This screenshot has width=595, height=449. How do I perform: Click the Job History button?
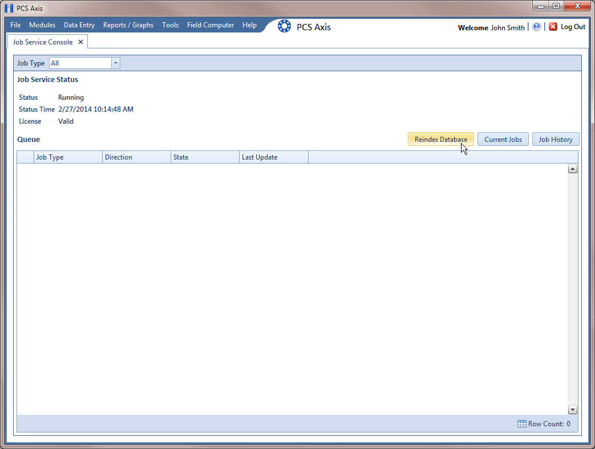click(556, 140)
